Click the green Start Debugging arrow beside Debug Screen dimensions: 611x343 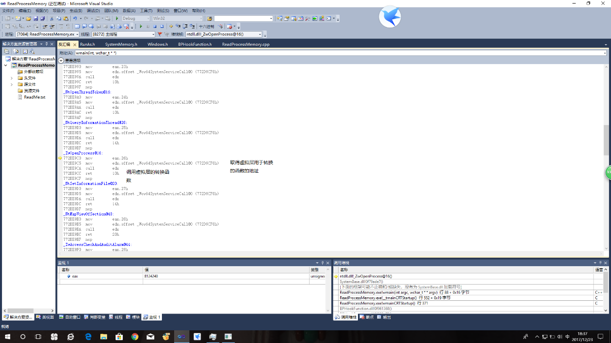click(117, 18)
